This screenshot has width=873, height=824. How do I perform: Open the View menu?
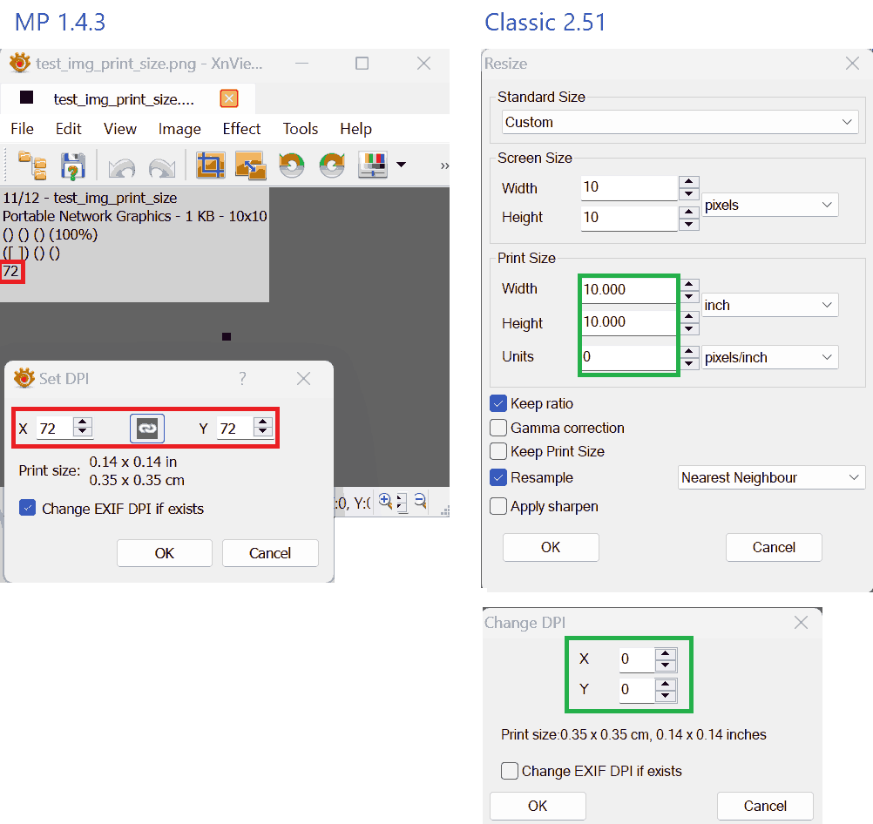tap(119, 129)
